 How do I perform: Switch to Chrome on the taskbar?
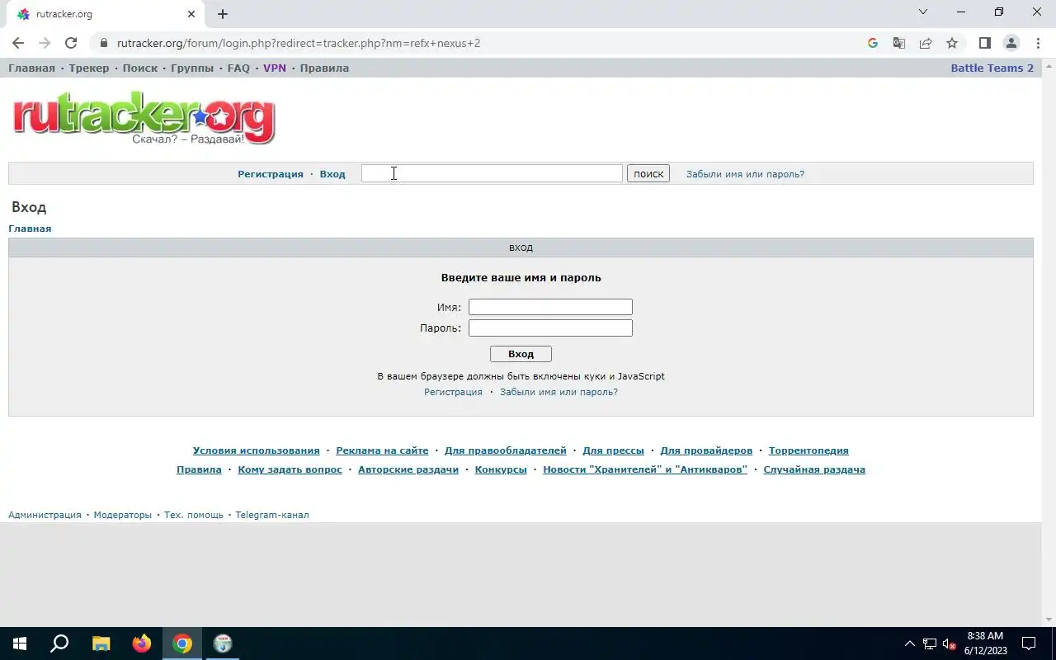(x=182, y=643)
